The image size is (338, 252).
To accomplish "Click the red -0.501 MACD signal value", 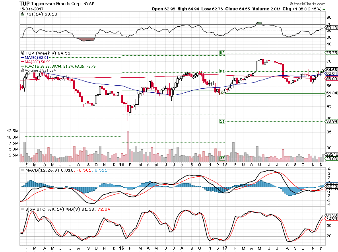I will tap(83, 170).
